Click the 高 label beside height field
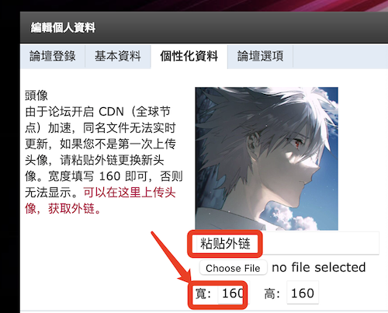The width and height of the screenshot is (388, 313). tap(272, 294)
